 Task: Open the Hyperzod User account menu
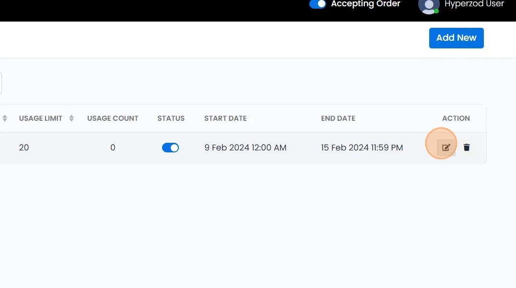[x=474, y=4]
